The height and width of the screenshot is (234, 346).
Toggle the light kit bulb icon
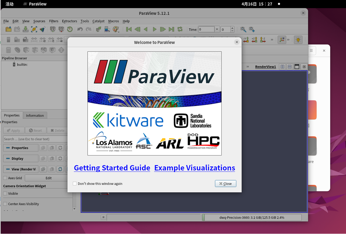click(x=298, y=39)
